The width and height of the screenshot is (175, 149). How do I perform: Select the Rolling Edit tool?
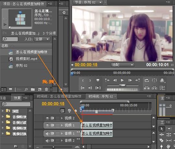coord(169,134)
